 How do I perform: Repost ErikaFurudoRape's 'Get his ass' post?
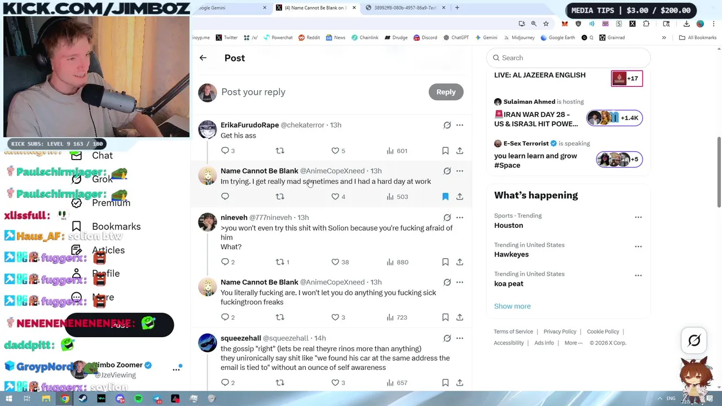tap(280, 151)
